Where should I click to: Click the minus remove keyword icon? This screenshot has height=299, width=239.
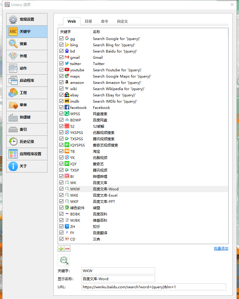pyautogui.click(x=67, y=249)
